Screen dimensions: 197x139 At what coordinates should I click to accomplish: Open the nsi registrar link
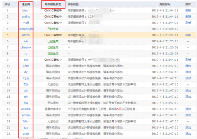[x=26, y=41]
